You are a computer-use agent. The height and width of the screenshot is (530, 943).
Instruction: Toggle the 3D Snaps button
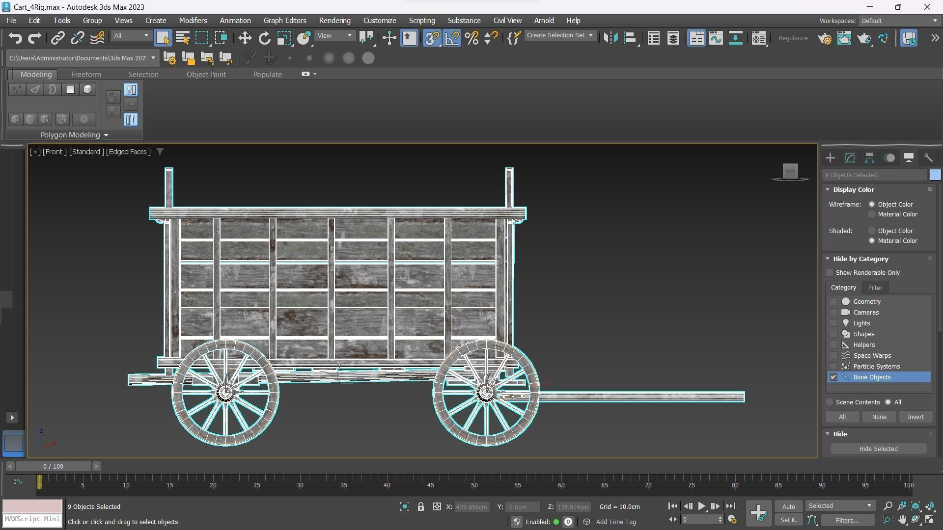click(432, 38)
